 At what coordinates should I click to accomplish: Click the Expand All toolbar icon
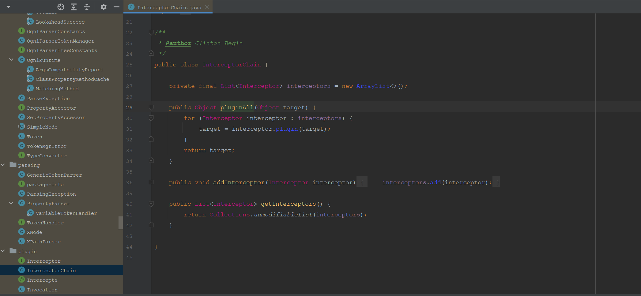(74, 7)
